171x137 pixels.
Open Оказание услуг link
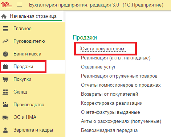pos(98,67)
